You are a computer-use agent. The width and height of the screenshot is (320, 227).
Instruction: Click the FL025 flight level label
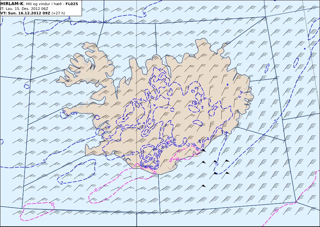point(72,4)
